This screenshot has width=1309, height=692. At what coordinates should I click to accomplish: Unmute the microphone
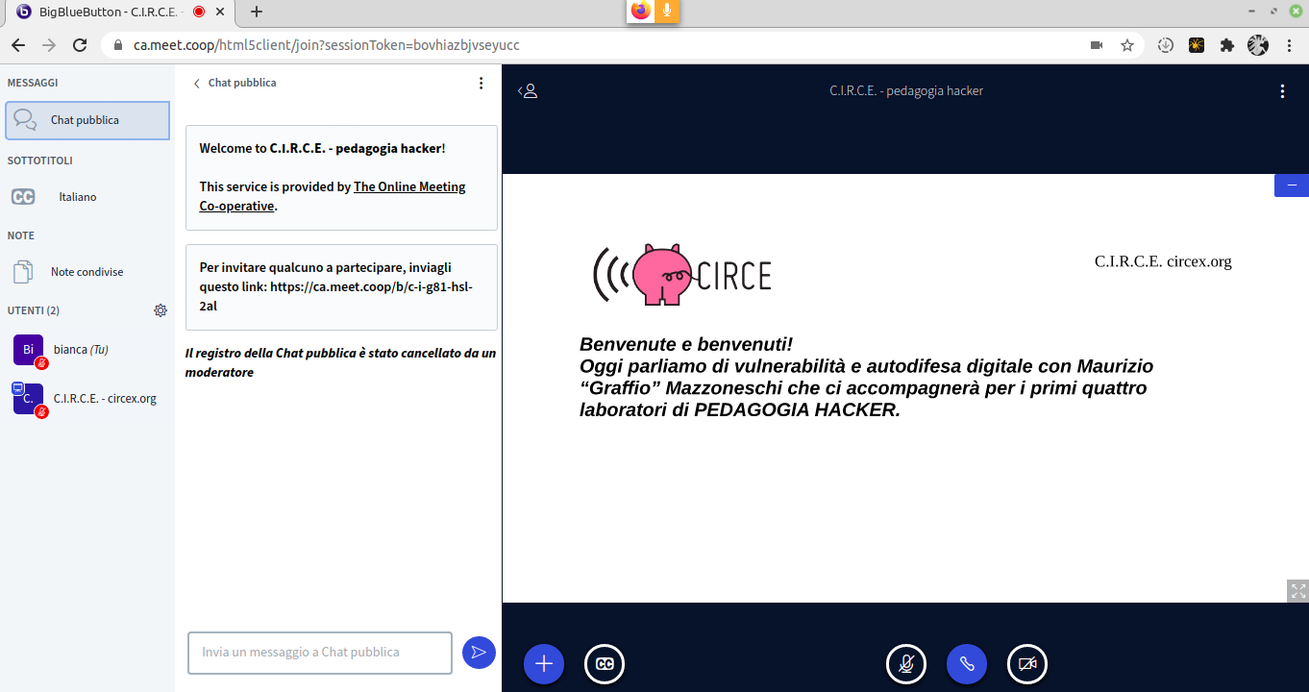point(906,664)
